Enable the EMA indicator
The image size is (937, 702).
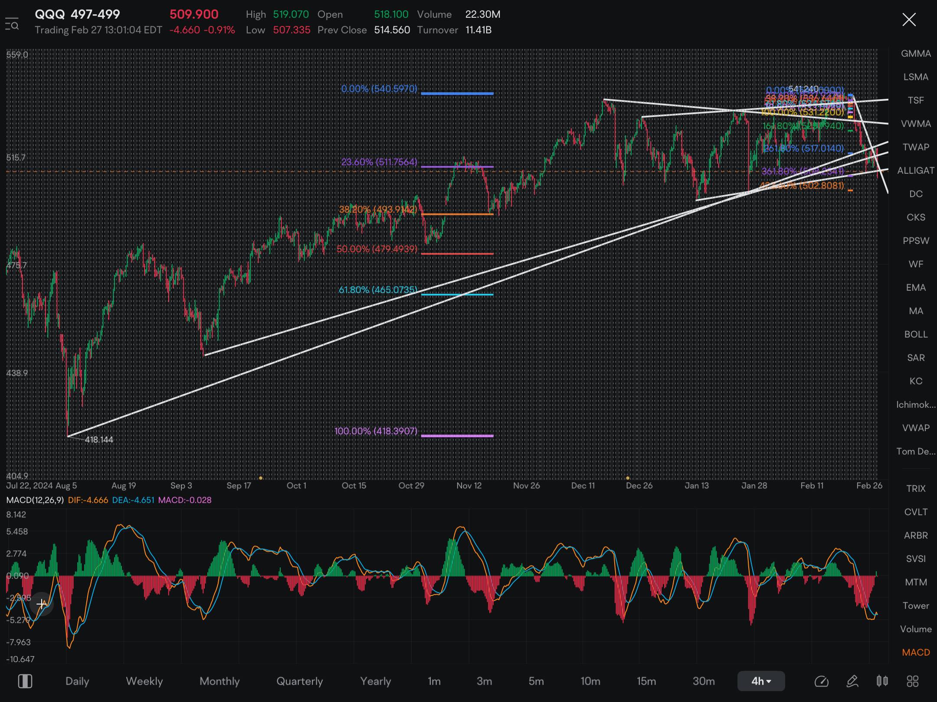coord(916,287)
